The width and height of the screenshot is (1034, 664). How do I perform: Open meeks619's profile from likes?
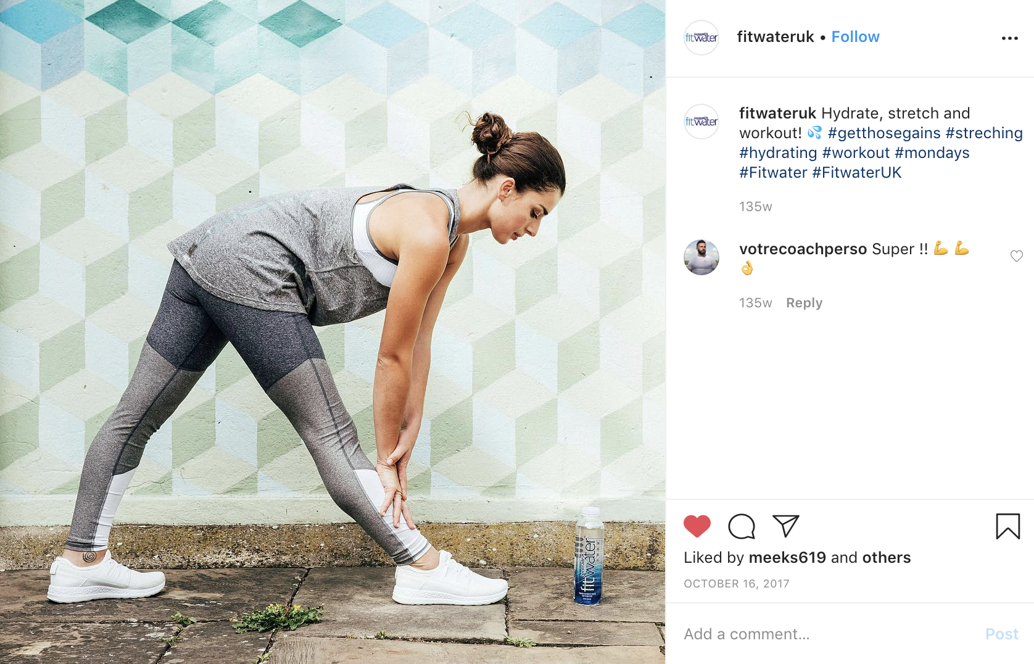[x=787, y=558]
